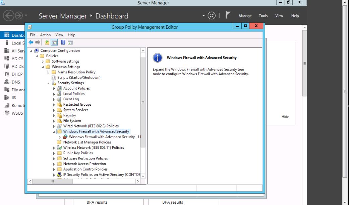Collapse the Windows Settings folder
349x205 pixels.
[x=43, y=67]
